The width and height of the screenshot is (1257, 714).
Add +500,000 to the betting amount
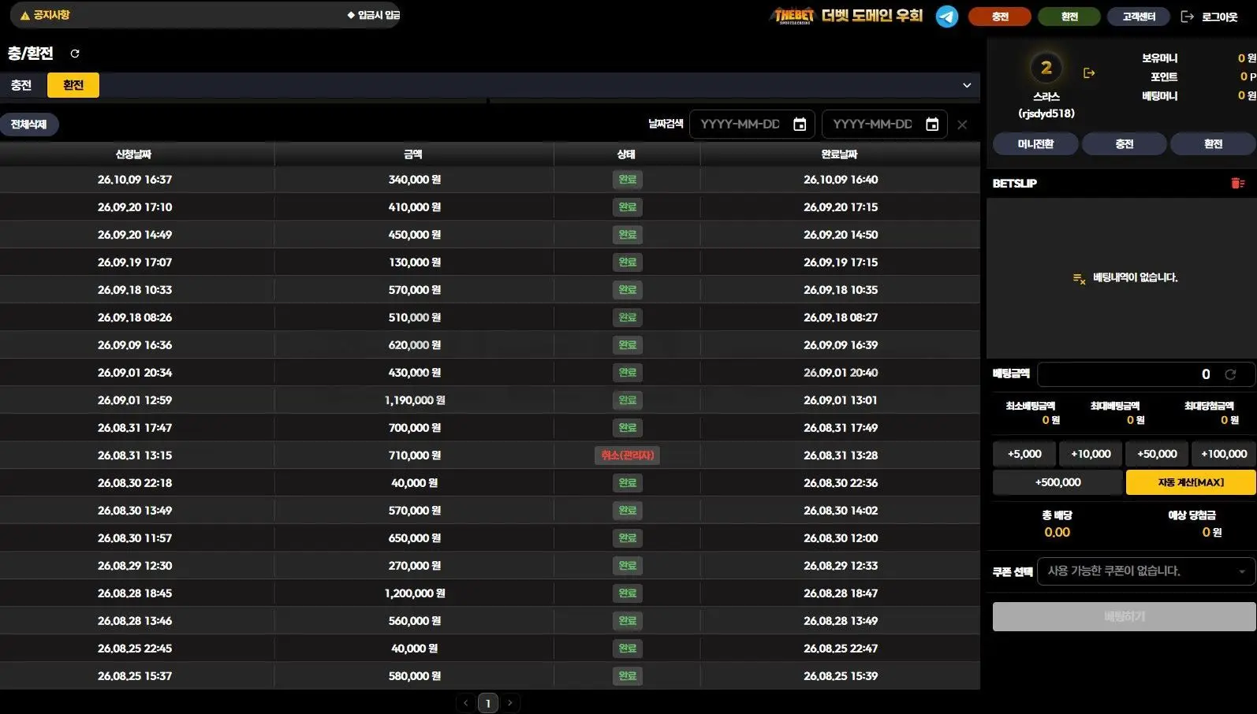click(1057, 482)
